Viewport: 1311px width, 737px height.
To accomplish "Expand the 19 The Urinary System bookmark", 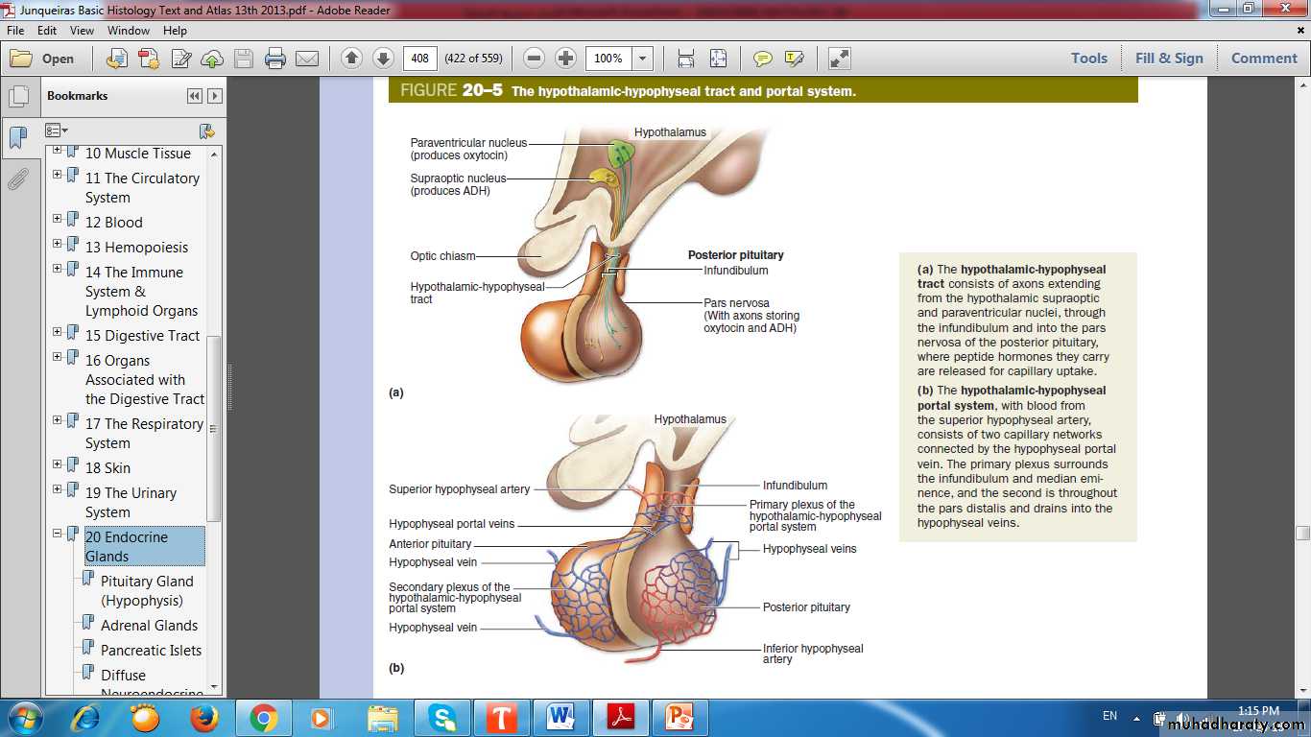I will click(x=58, y=489).
